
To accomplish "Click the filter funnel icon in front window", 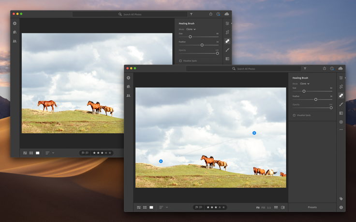I will tap(305, 69).
